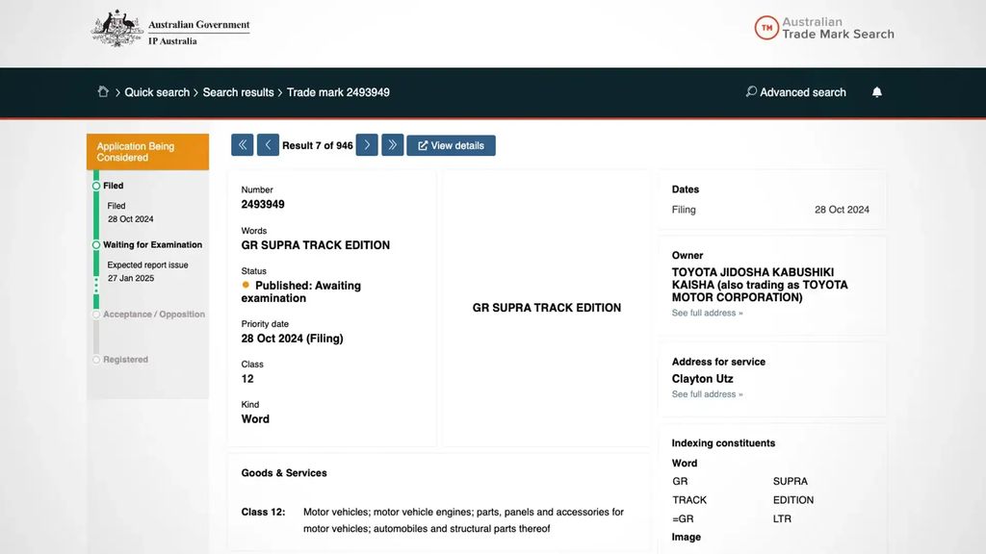Screen dimensions: 986x554
Task: Click words value GR SUPRA TRACK EDITION
Action: (x=316, y=245)
